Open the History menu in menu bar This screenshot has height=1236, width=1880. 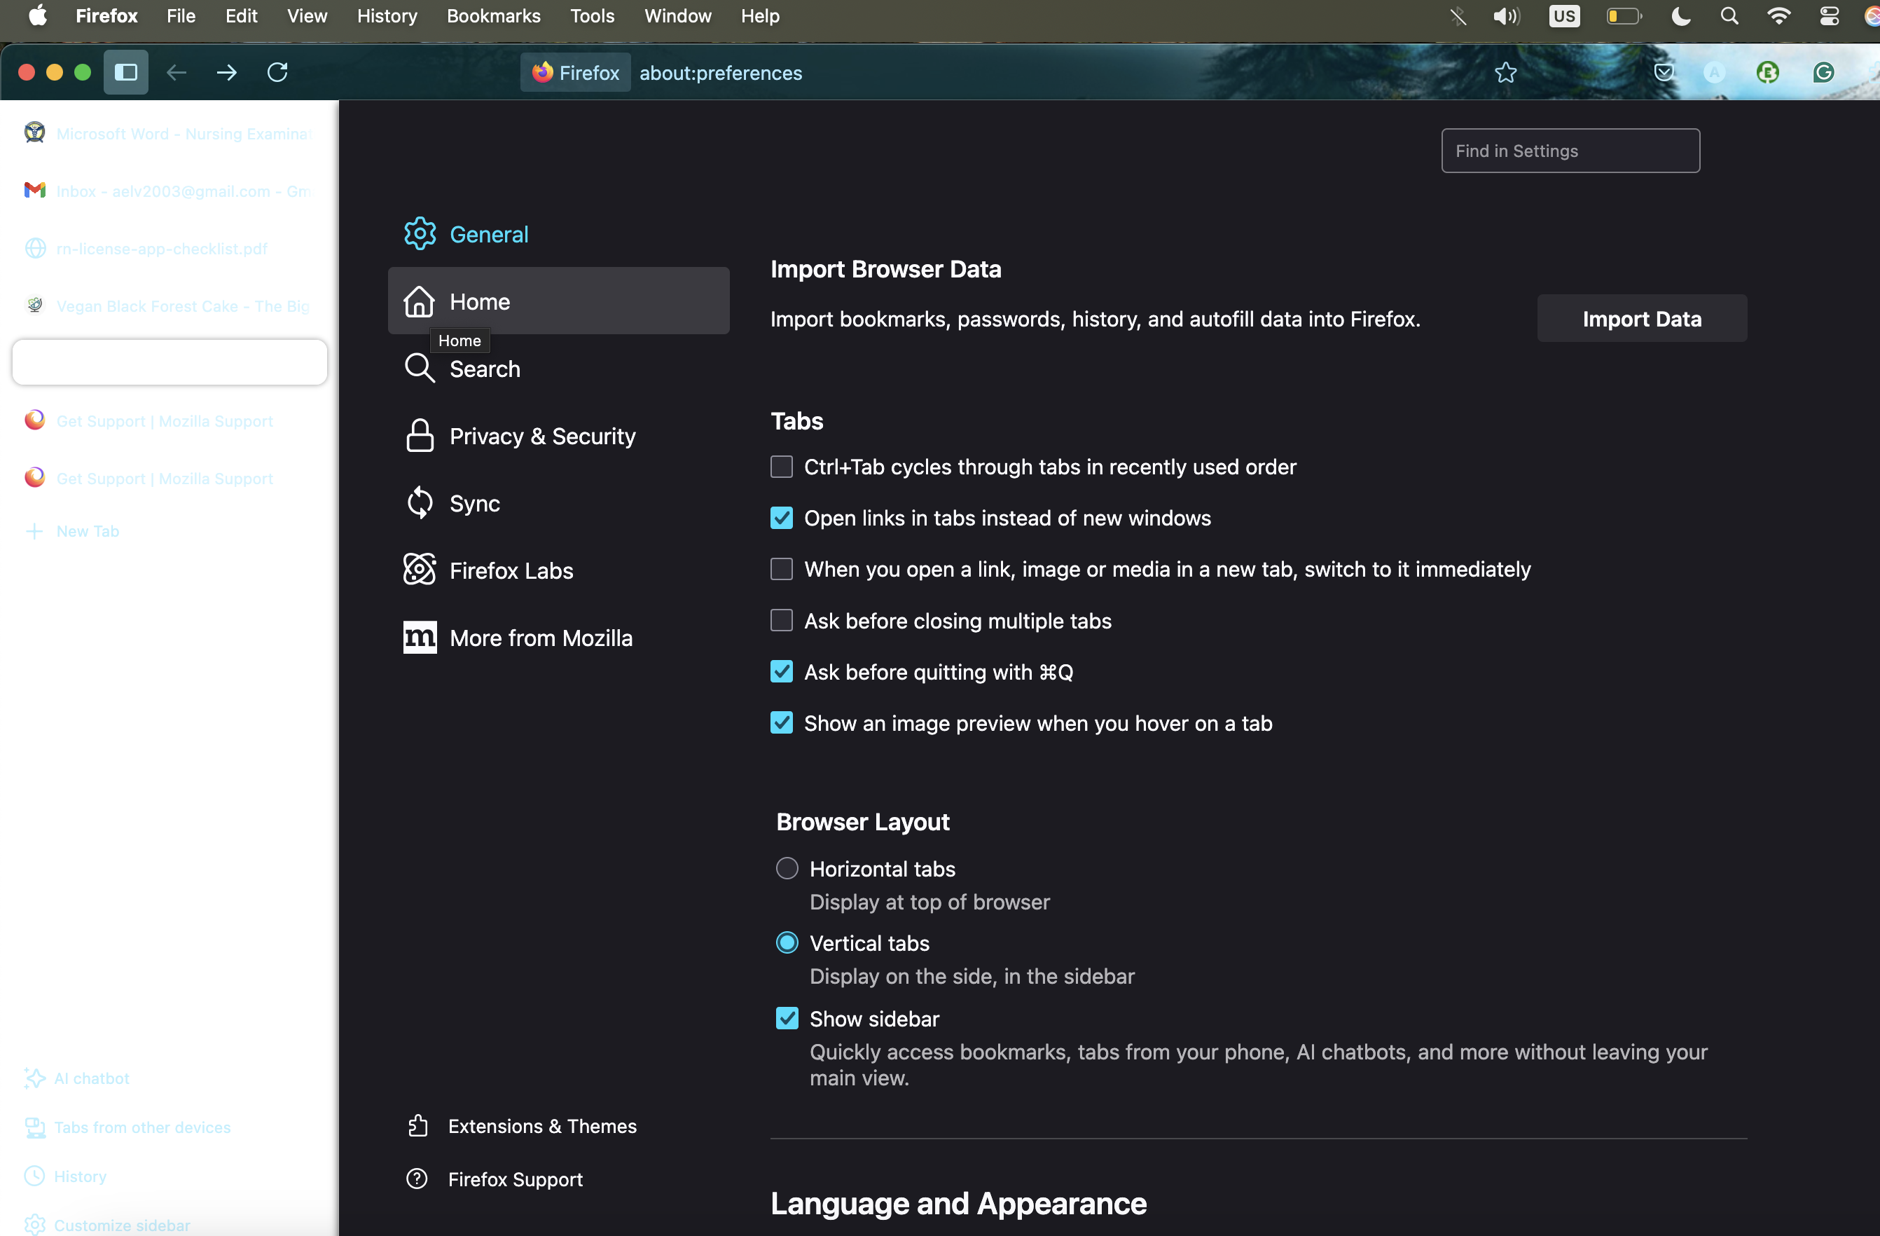386,16
